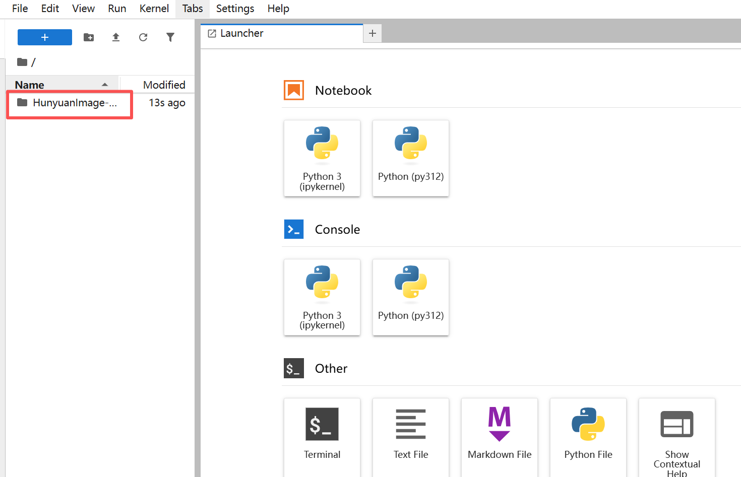
Task: Toggle the file filter funnel icon
Action: click(170, 37)
